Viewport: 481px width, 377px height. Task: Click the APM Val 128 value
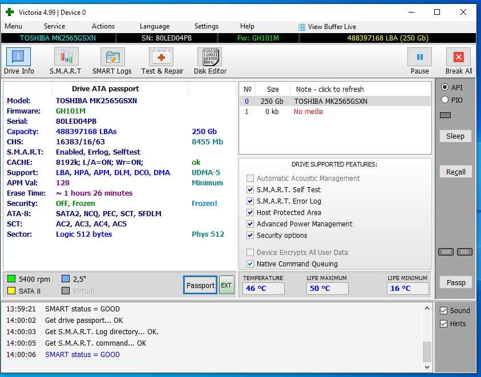click(63, 183)
